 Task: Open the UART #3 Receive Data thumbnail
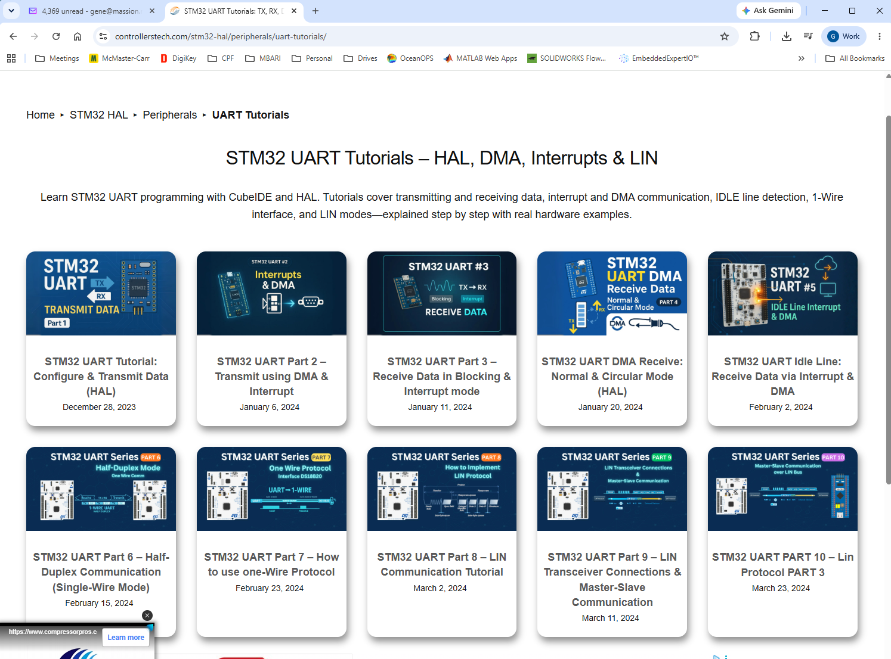442,293
